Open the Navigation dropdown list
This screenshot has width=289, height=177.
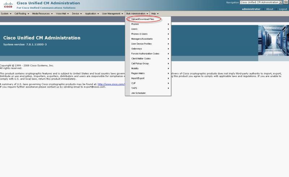[x=261, y=3]
